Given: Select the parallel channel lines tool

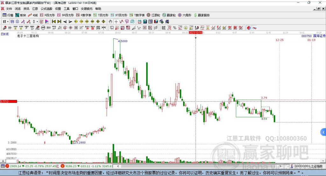Looking at the screenshot, I should (156, 28).
